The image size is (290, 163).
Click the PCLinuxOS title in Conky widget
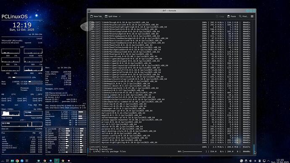15,17
